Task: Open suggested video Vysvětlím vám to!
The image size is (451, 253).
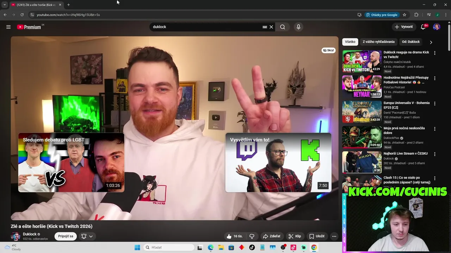Action: click(x=278, y=162)
